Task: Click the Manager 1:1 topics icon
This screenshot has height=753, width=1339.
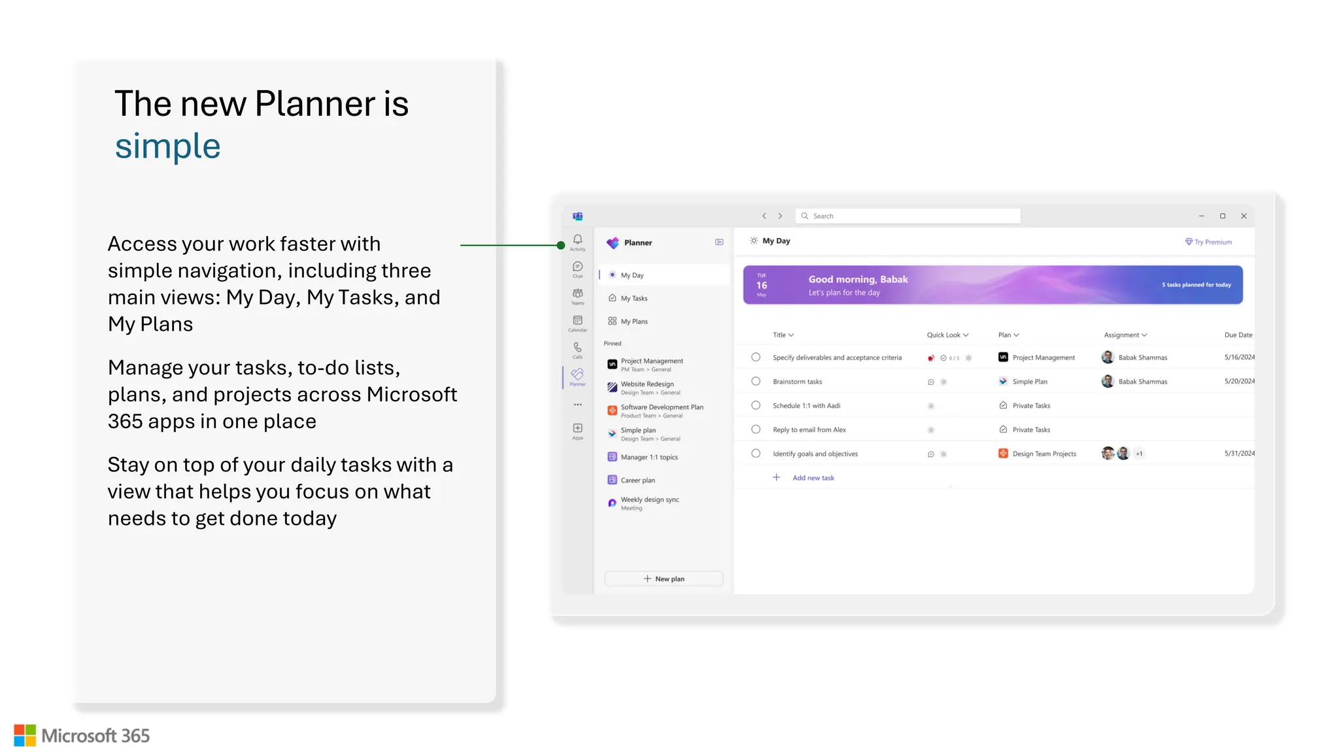Action: [612, 457]
